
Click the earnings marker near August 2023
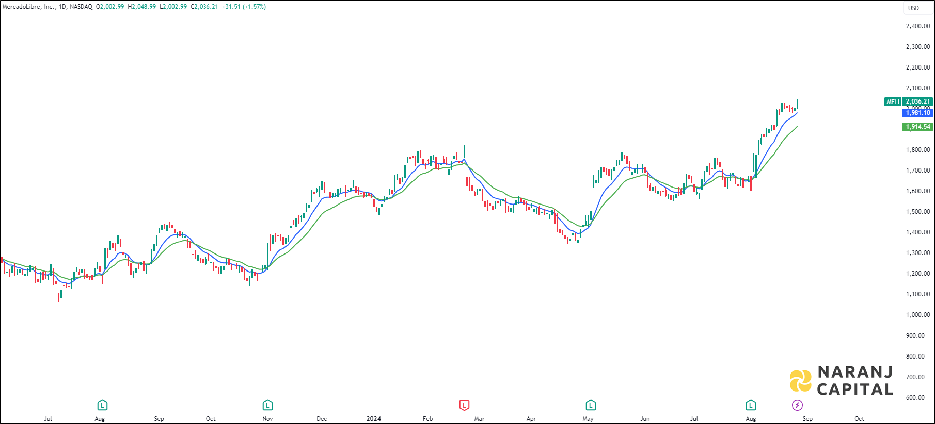[x=102, y=405]
